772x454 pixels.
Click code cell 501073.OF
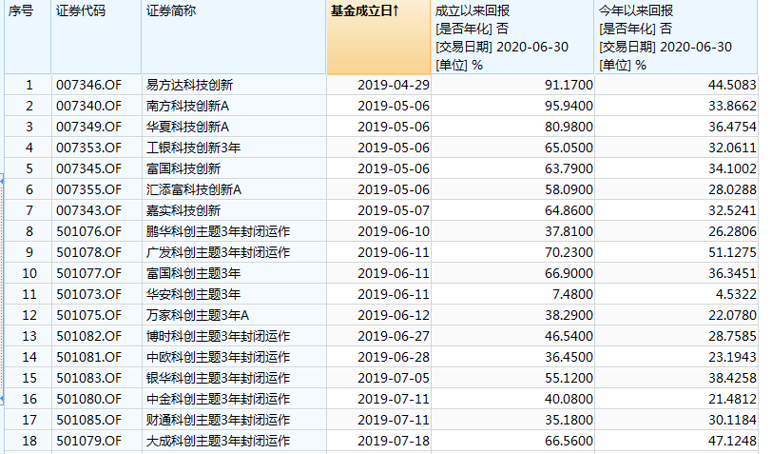coord(88,294)
